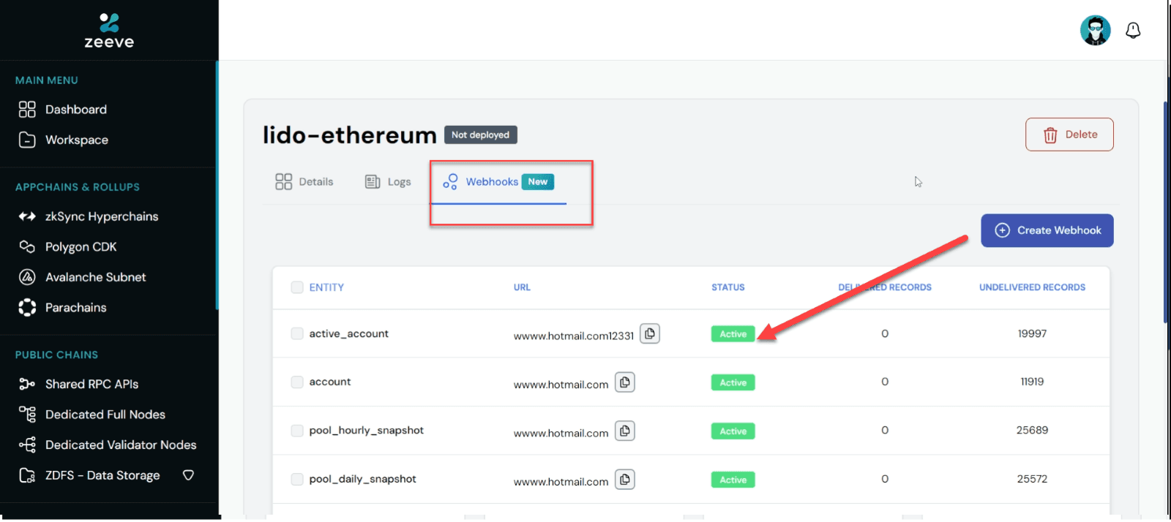
Task: Click the heart icon beside ZDFS
Action: pos(188,475)
